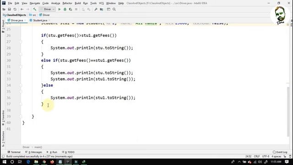The image size is (293, 165).
Task: Navigate forward with the right arrow
Action: tap(27, 9)
